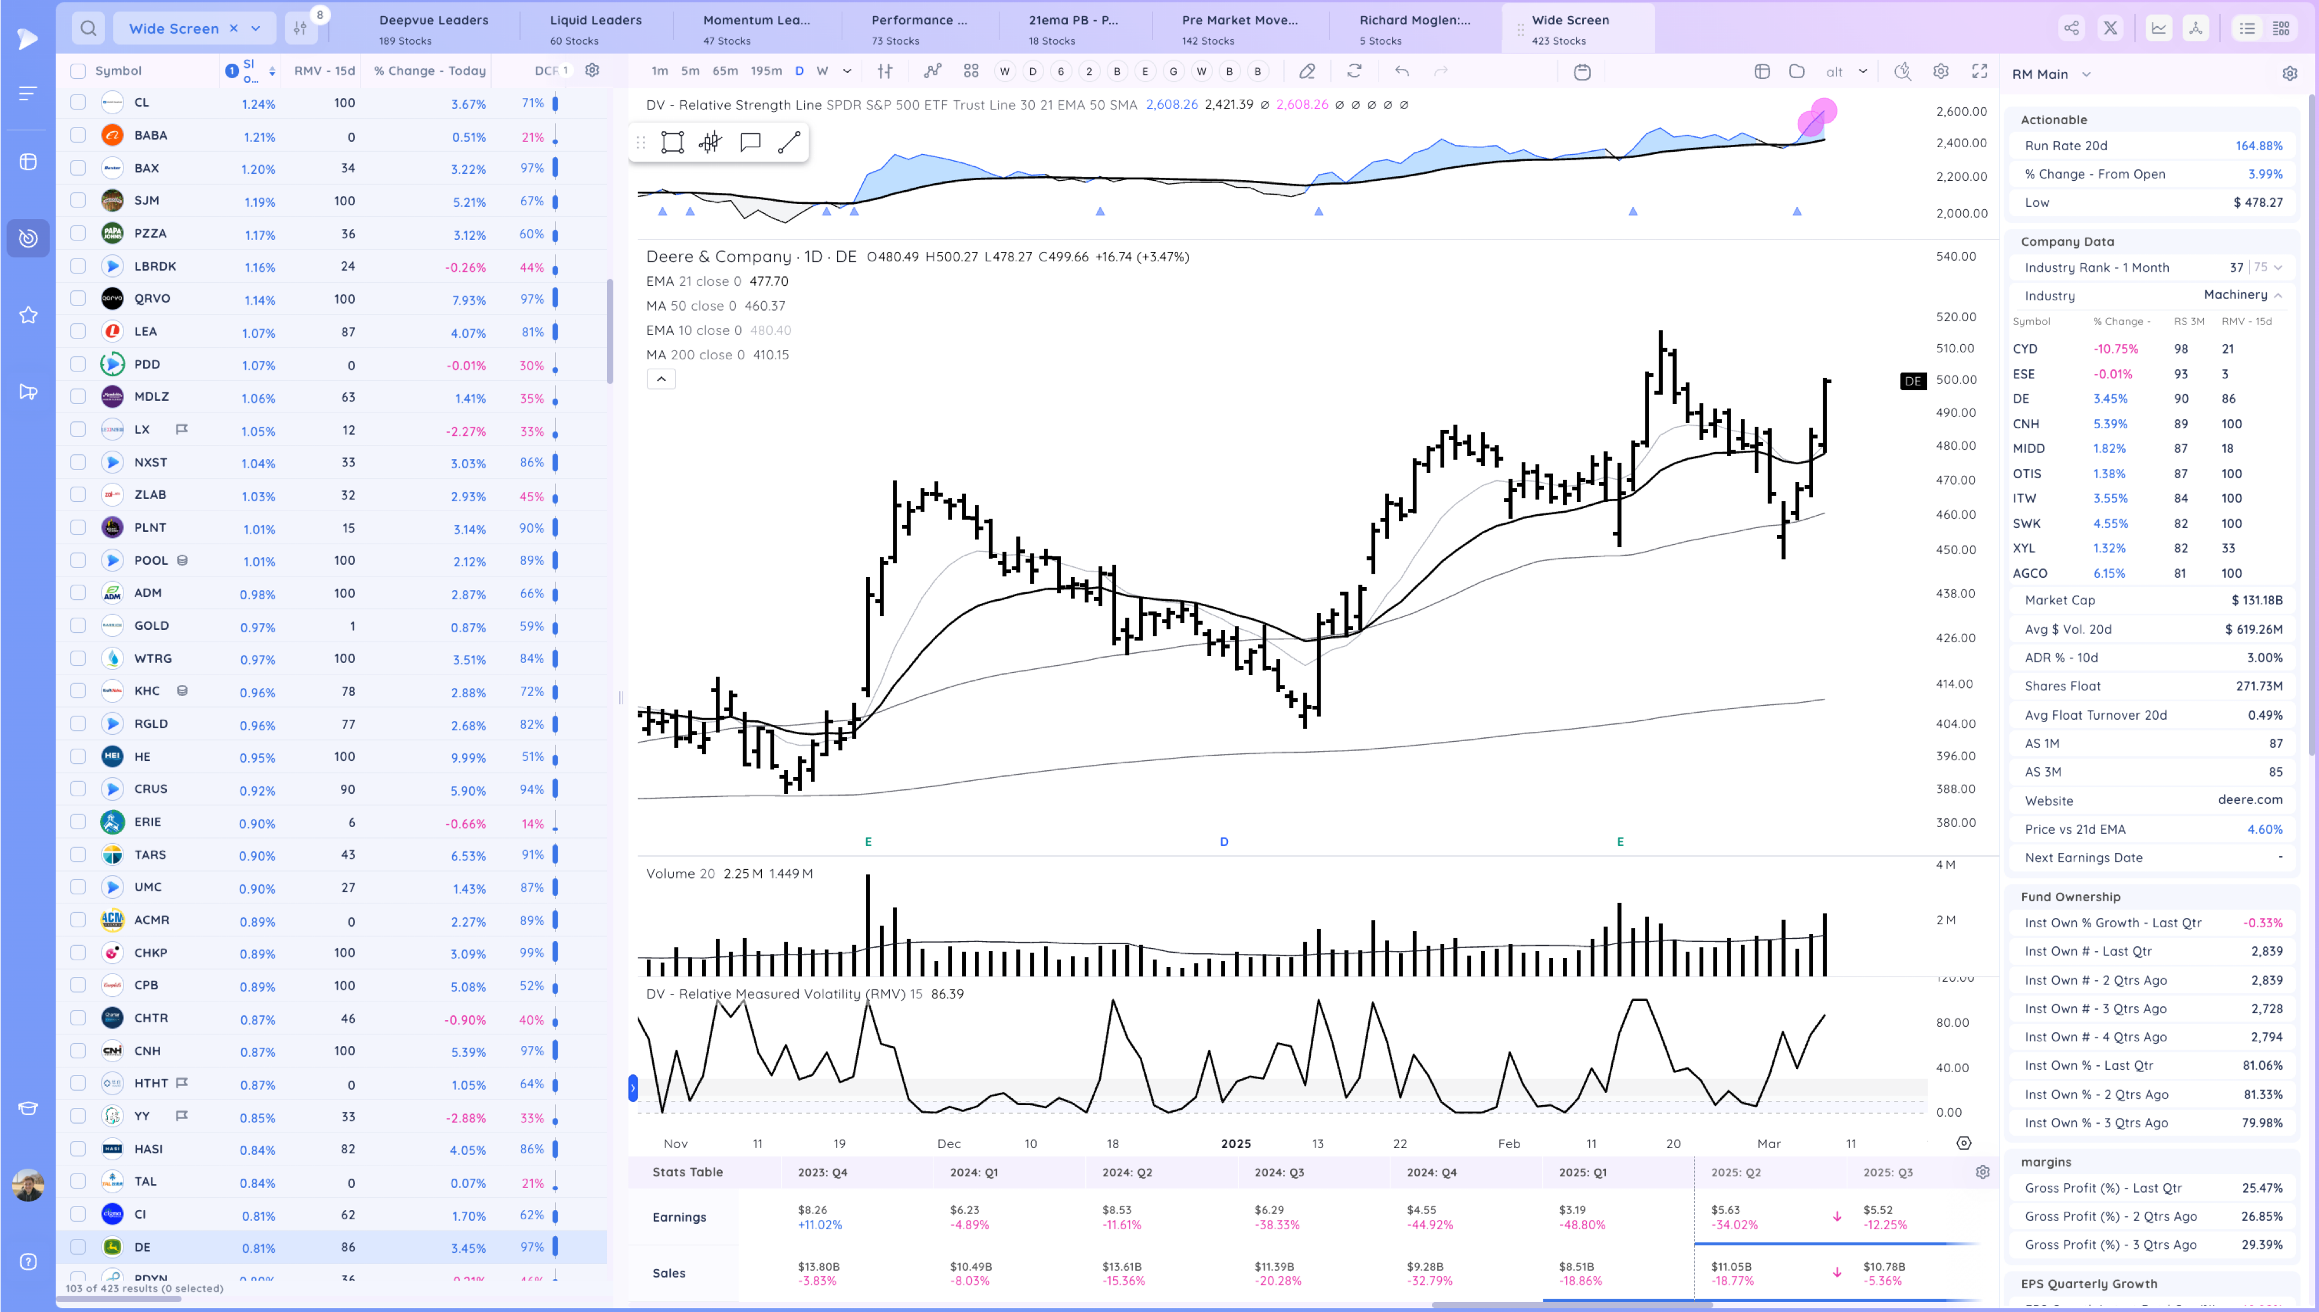Open chart indicators icon
2319x1312 pixels.
[933, 71]
